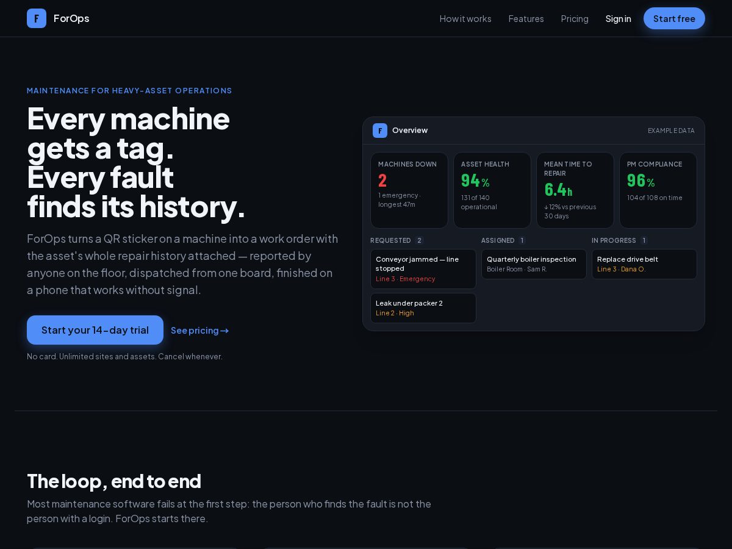The height and width of the screenshot is (549, 732).
Task: Select the PM Compliance 96% card
Action: [x=658, y=190]
